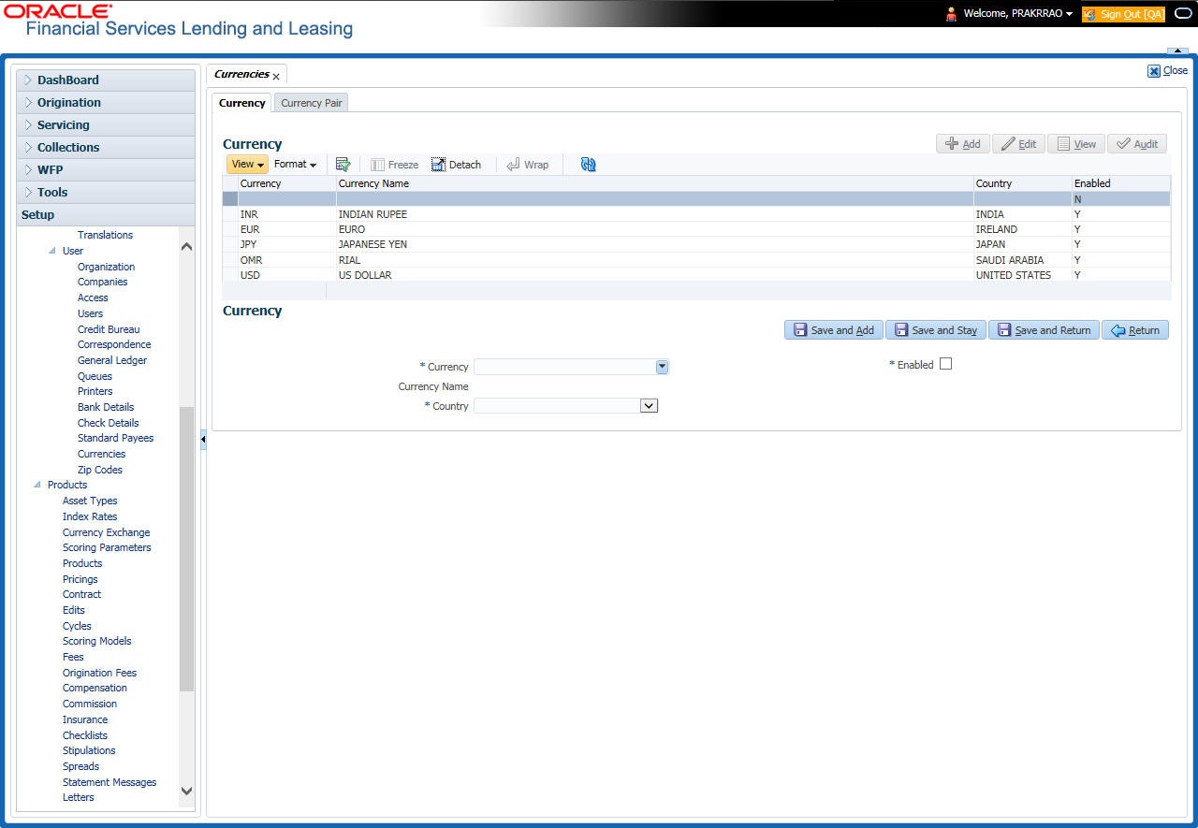Open the Country dropdown list

click(x=649, y=406)
